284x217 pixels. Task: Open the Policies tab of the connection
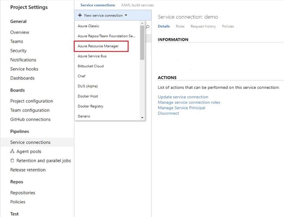pyautogui.click(x=228, y=26)
